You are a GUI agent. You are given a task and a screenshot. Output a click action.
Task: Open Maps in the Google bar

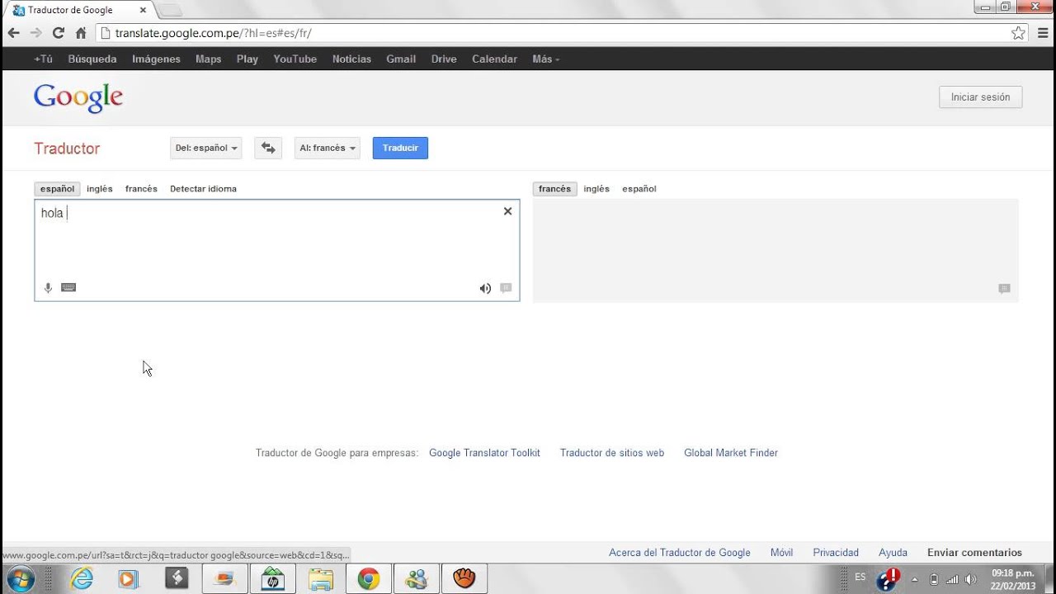[x=209, y=59]
